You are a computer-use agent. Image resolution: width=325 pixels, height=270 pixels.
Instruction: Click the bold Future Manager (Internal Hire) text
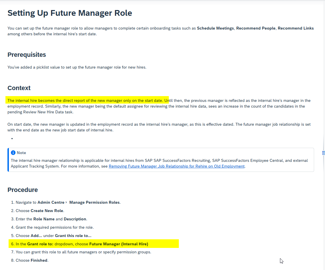(x=119, y=244)
